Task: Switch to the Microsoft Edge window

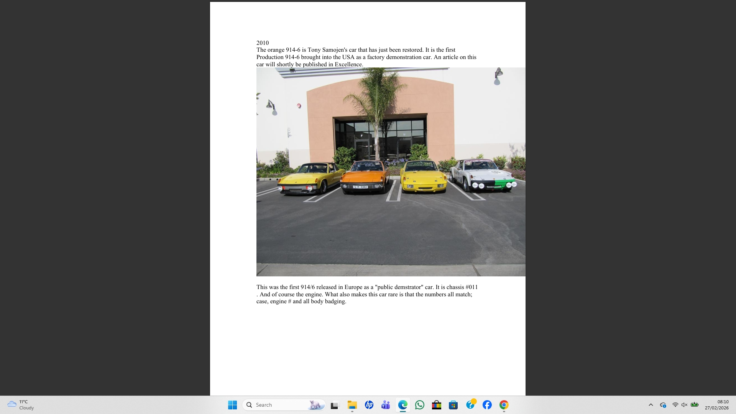Action: click(402, 405)
